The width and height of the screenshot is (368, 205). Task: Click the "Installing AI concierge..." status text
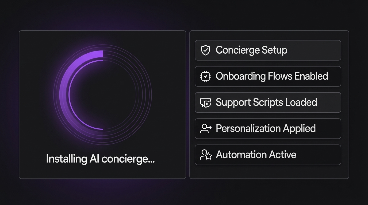[x=100, y=159]
